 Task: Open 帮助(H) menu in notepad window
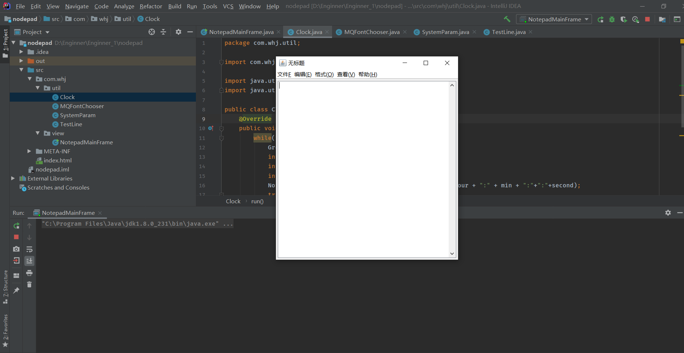(x=368, y=74)
